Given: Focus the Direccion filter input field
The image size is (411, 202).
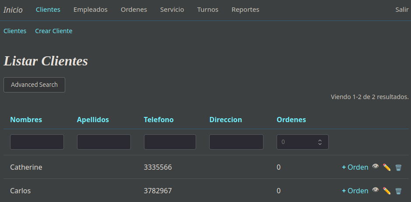Looking at the screenshot, I should pyautogui.click(x=236, y=142).
